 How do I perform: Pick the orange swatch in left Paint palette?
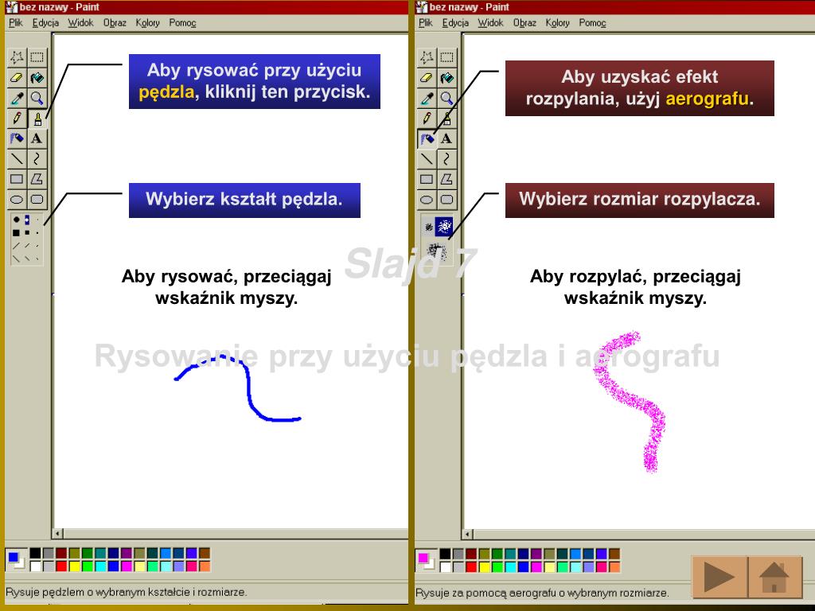coord(205,566)
